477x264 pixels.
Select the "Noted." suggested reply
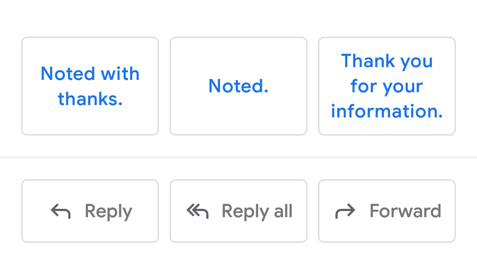[x=238, y=86]
